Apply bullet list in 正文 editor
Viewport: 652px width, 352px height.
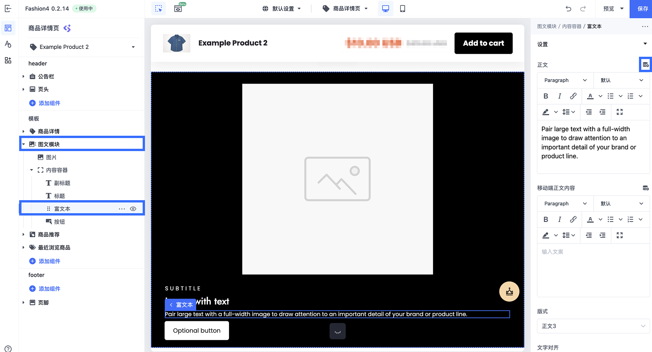tap(611, 96)
